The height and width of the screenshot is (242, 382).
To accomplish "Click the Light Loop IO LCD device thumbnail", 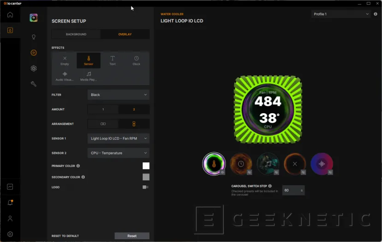I will click(34, 18).
